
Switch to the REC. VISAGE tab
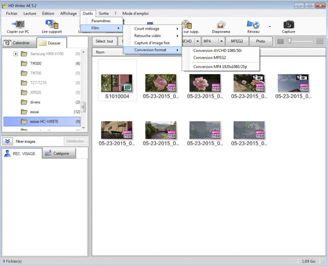pos(22,153)
